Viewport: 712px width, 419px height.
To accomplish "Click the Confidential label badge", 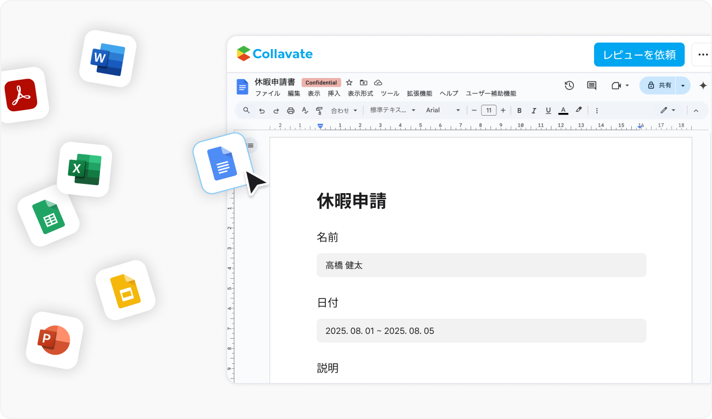I will (321, 83).
